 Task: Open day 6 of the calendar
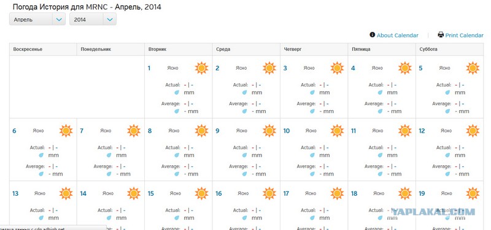pos(14,131)
